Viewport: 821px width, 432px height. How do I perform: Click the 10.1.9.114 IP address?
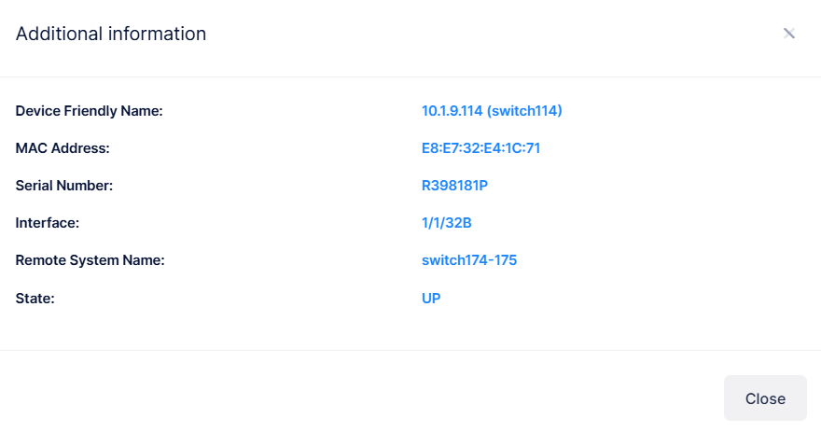pos(452,111)
